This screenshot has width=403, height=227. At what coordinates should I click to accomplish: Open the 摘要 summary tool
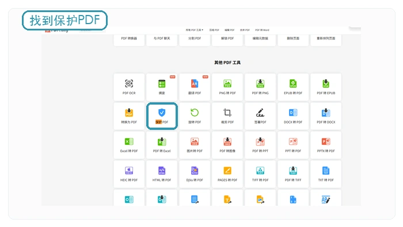(x=162, y=87)
